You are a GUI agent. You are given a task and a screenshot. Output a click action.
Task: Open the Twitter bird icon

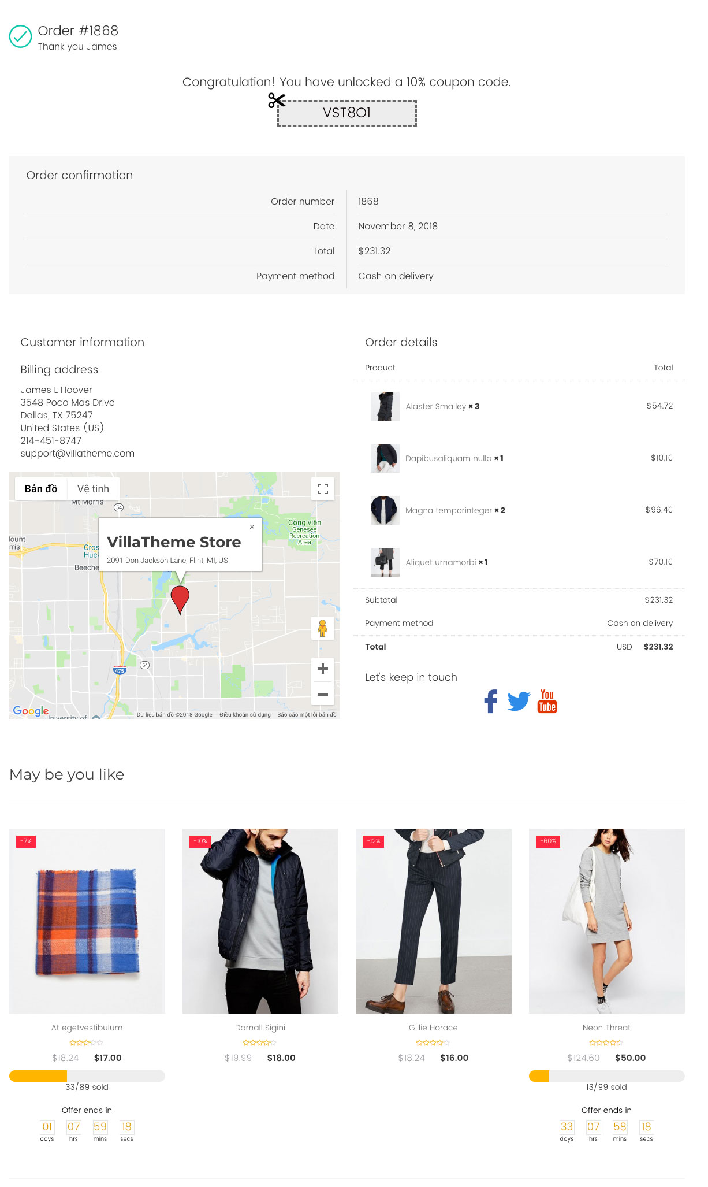pyautogui.click(x=519, y=701)
